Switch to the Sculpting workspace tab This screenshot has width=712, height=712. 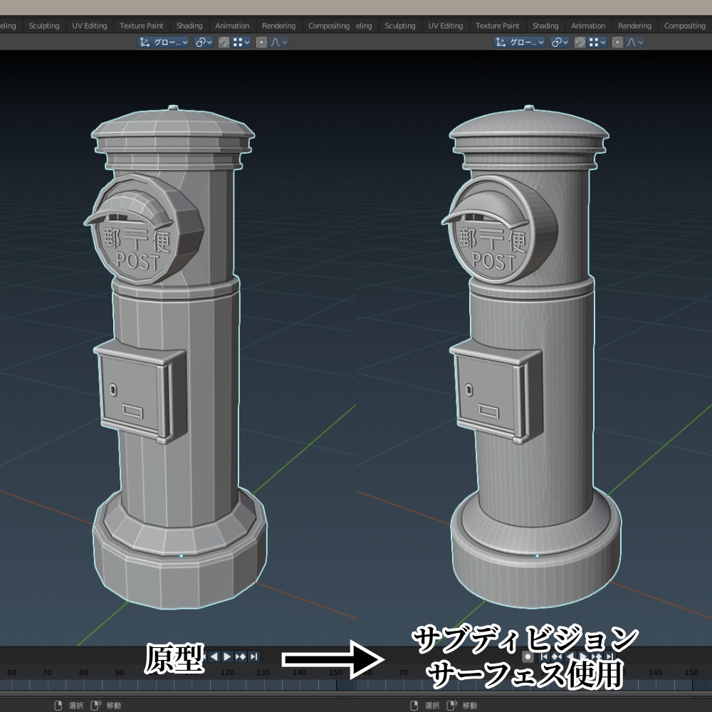click(43, 25)
